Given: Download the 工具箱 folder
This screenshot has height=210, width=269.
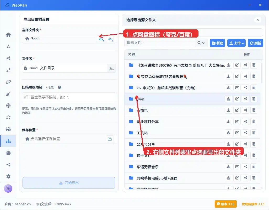Looking at the screenshot, I should (x=228, y=133).
